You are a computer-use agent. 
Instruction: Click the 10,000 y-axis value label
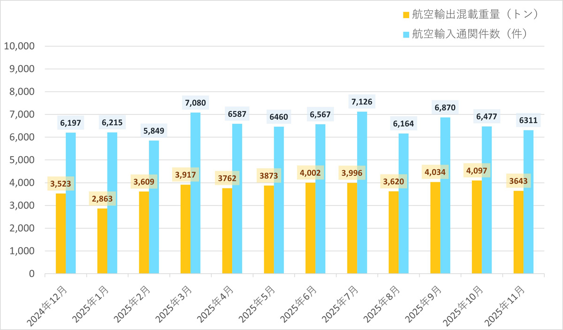click(x=19, y=46)
